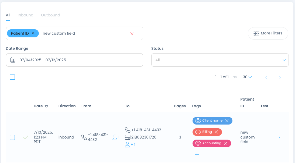Remove the Accounting tag
This screenshot has height=163, width=295.
(x=226, y=143)
